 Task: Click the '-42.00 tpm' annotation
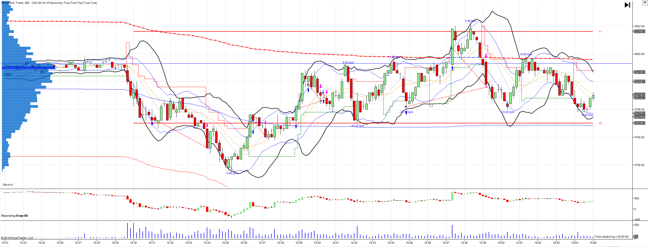tap(357, 126)
